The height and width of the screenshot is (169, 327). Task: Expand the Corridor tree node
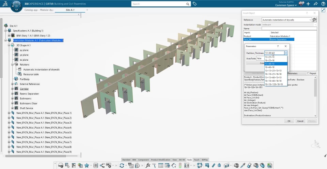(x=12, y=89)
